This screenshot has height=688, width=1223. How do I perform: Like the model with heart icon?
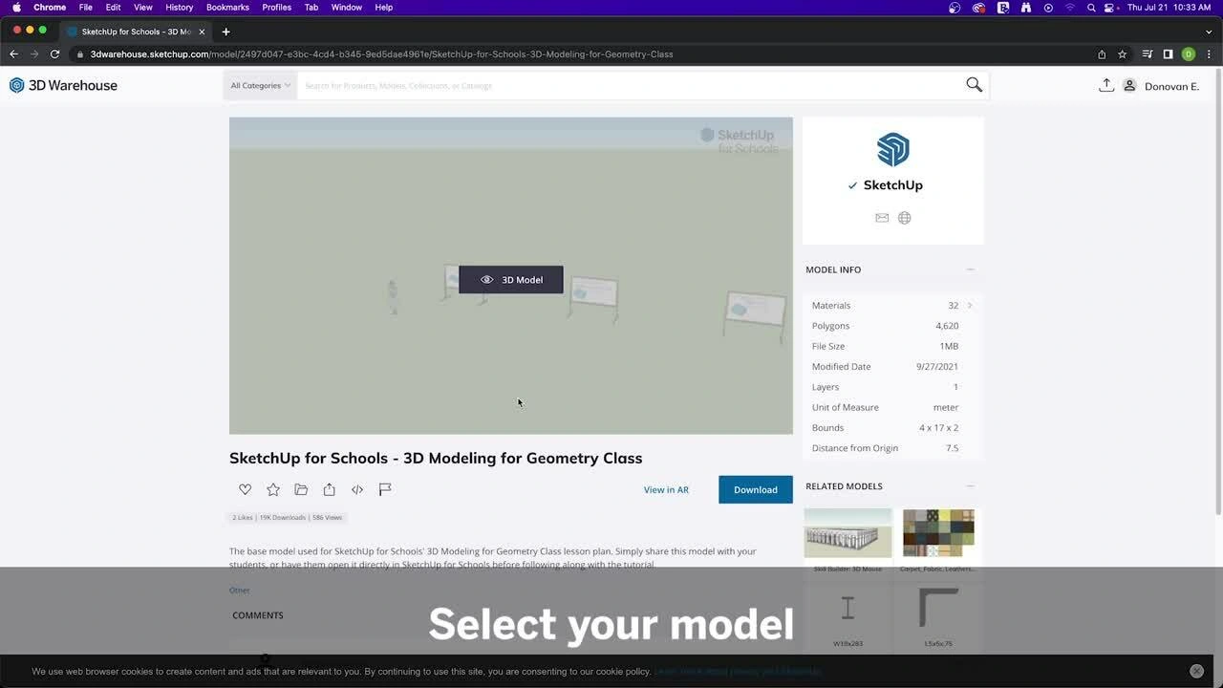pos(246,489)
